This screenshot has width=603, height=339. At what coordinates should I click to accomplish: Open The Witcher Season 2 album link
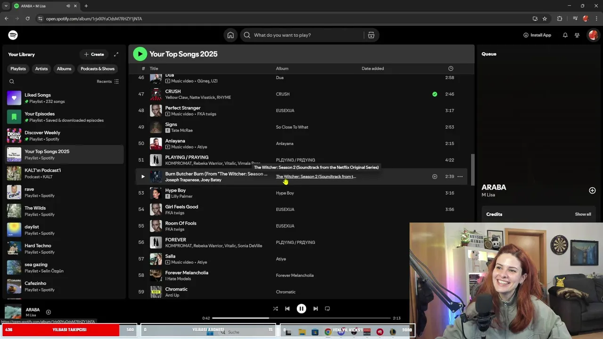point(316,177)
